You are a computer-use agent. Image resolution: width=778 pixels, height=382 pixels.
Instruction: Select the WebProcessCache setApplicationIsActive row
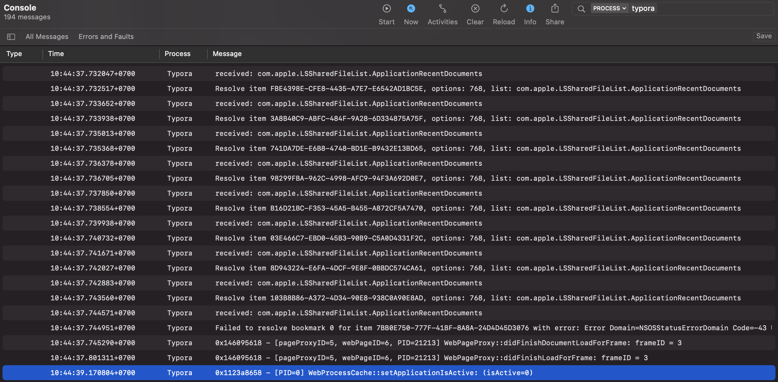[374, 373]
